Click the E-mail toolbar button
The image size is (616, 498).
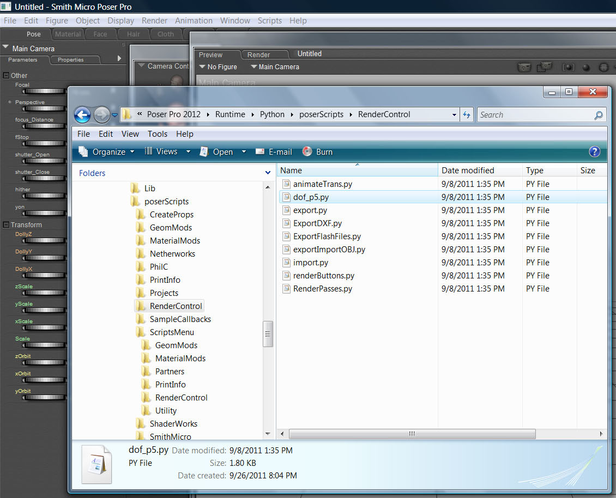coord(274,151)
